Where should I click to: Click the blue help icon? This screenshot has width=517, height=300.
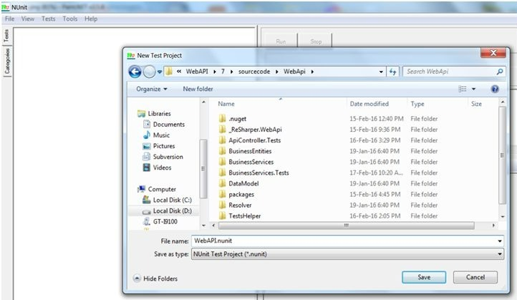495,89
